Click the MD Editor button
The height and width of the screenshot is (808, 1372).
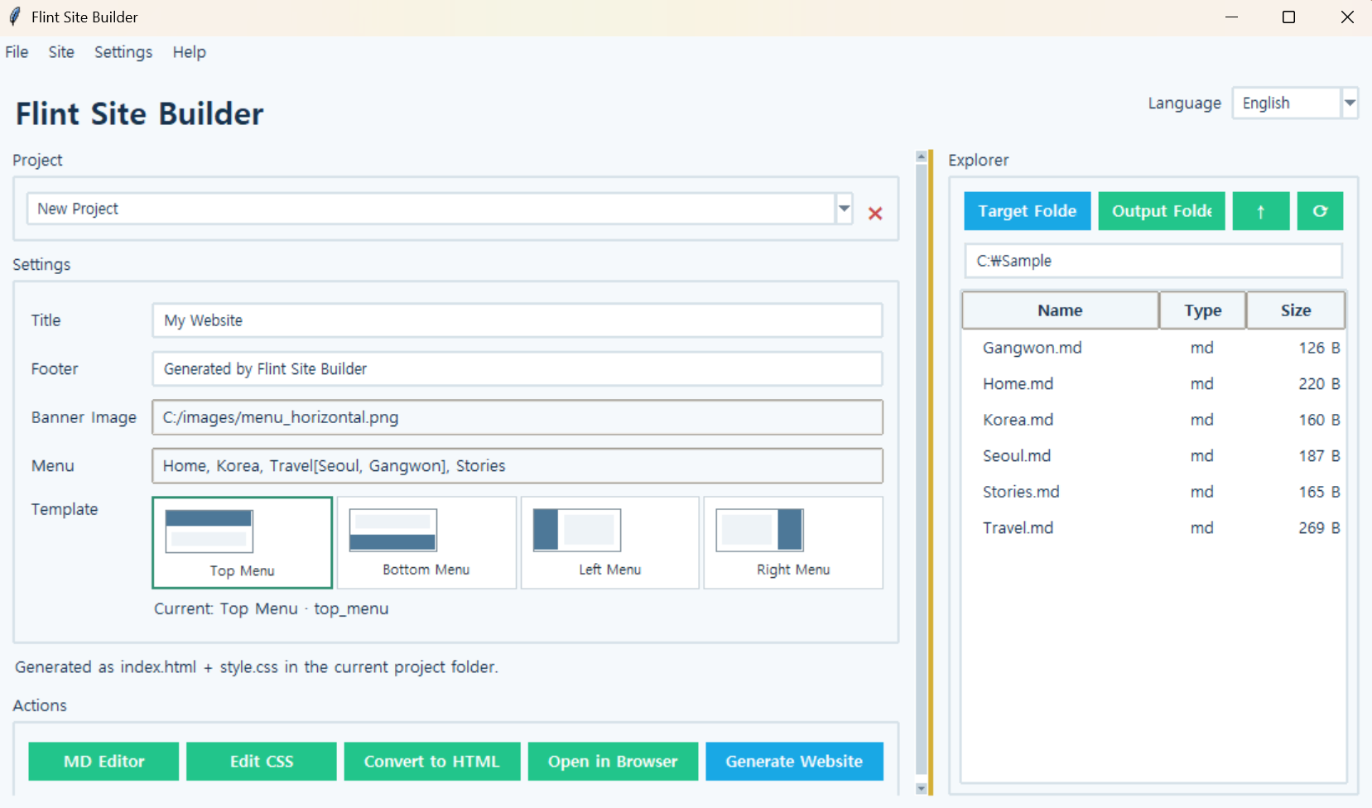104,761
